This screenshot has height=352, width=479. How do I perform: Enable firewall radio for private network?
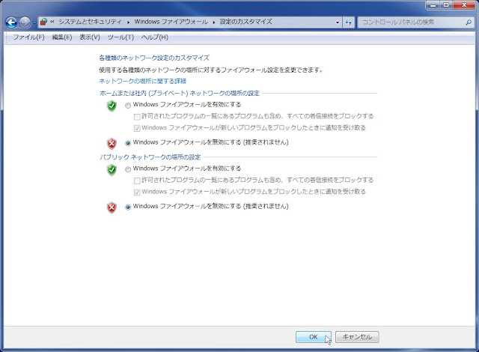pyautogui.click(x=128, y=106)
